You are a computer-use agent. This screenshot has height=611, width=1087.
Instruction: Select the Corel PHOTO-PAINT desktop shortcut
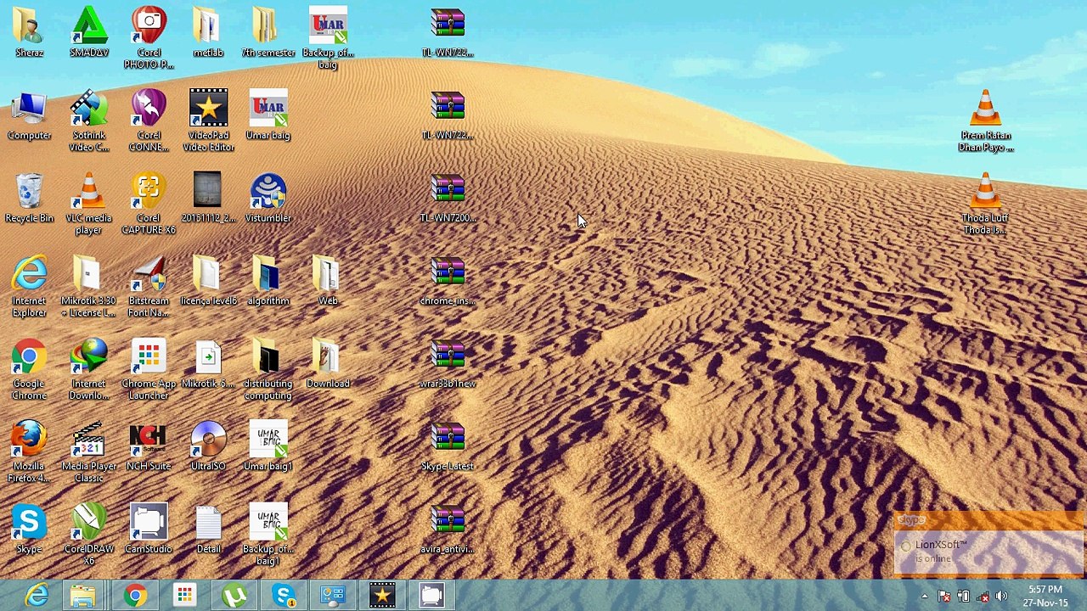149,39
